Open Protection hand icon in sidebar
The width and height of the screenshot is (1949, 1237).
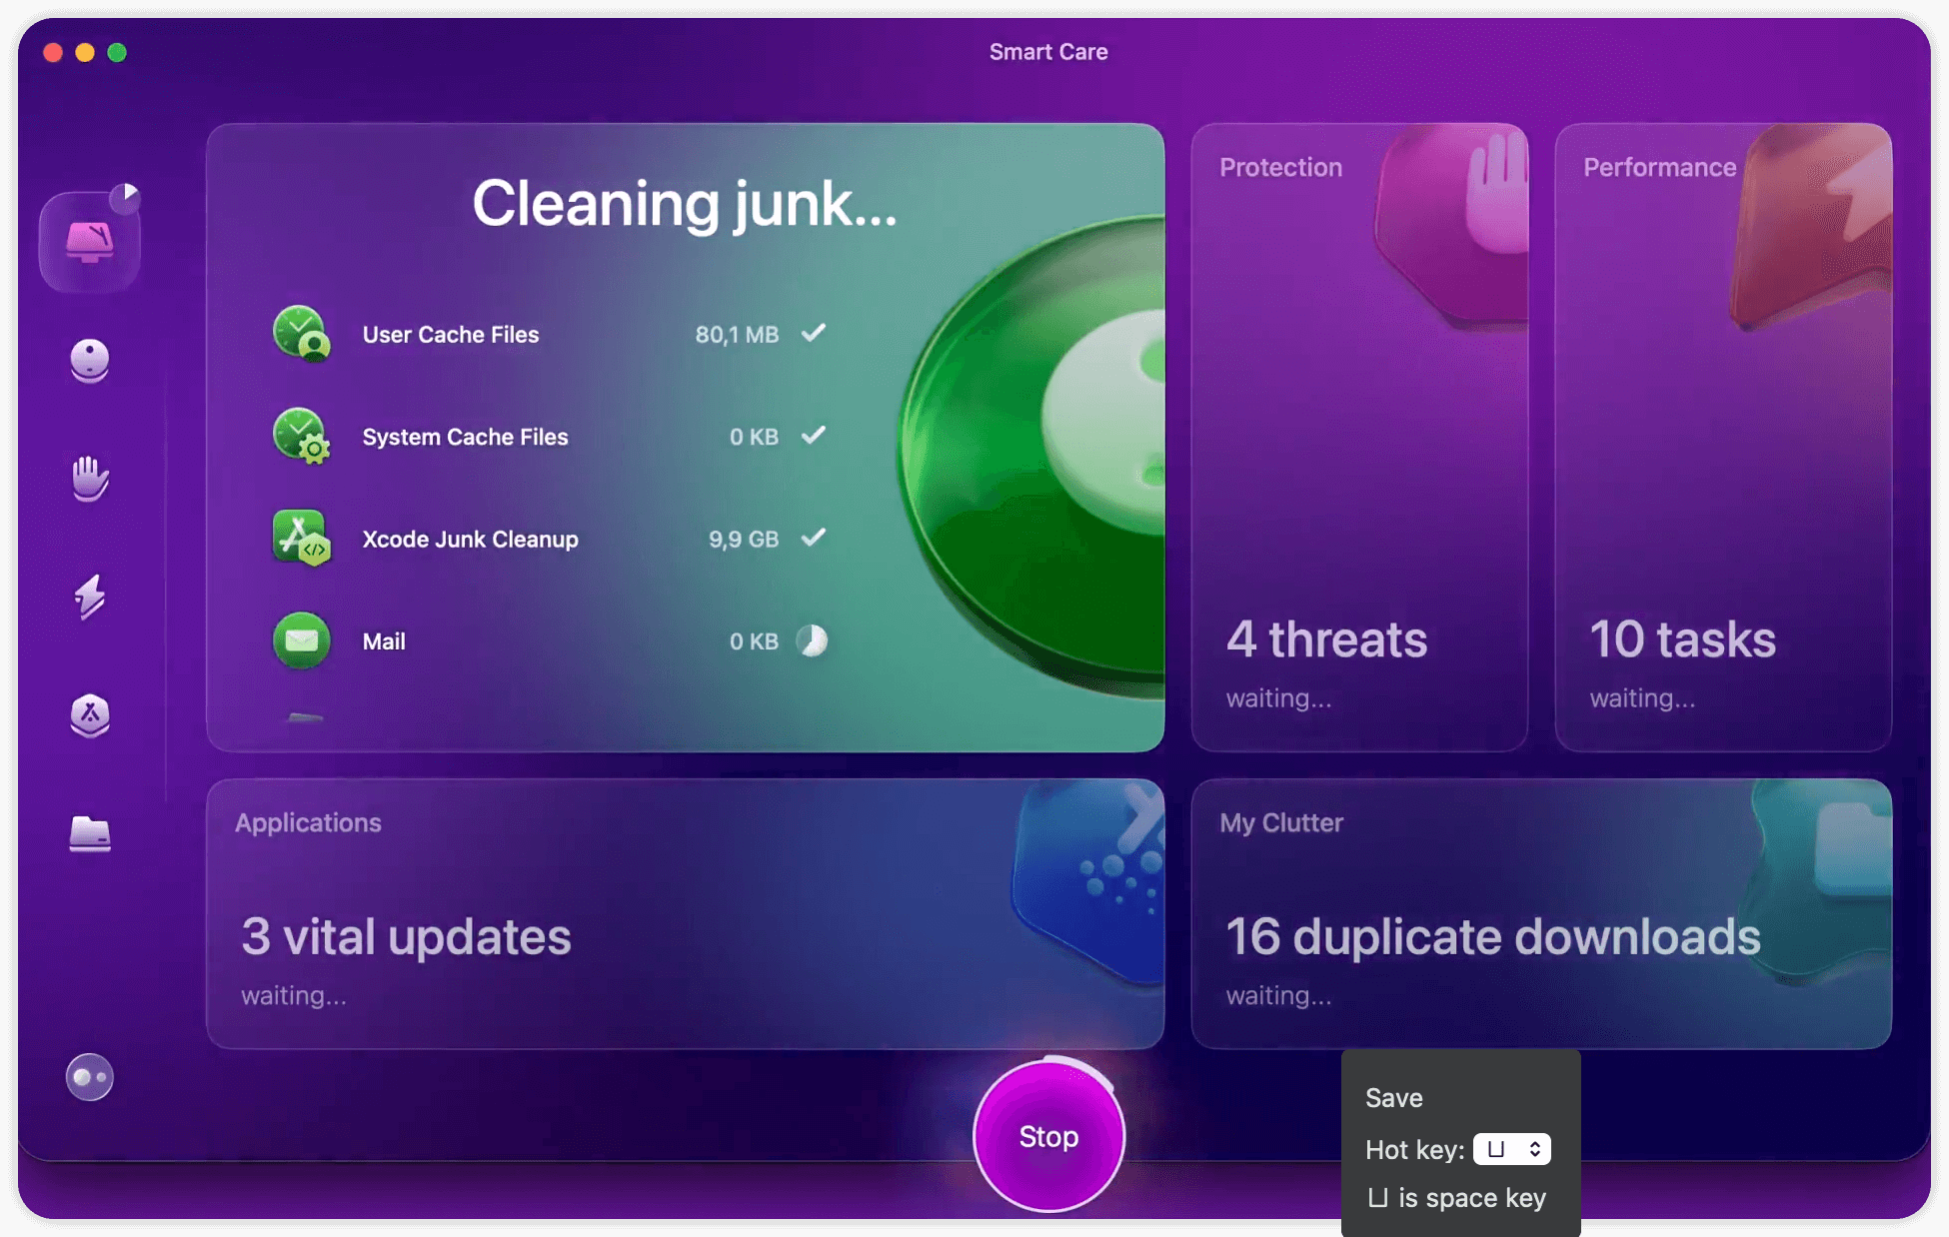[90, 479]
